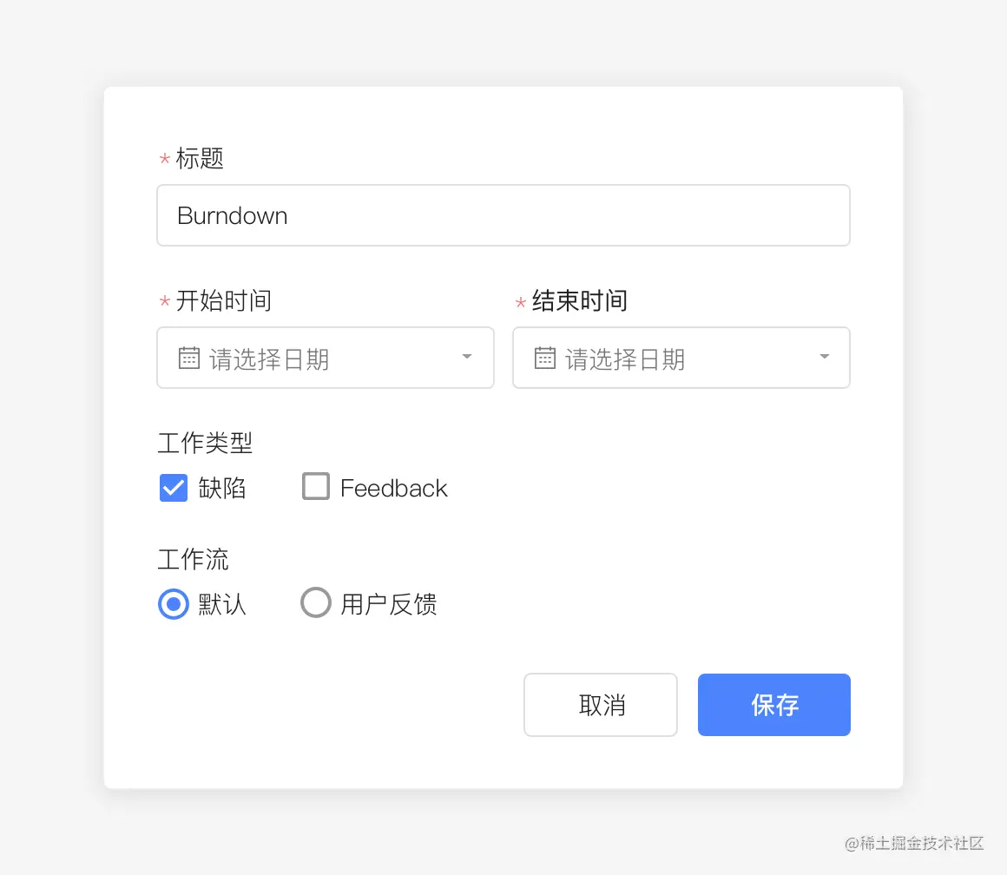1007x875 pixels.
Task: Select the 默认 radio button
Action: [173, 603]
